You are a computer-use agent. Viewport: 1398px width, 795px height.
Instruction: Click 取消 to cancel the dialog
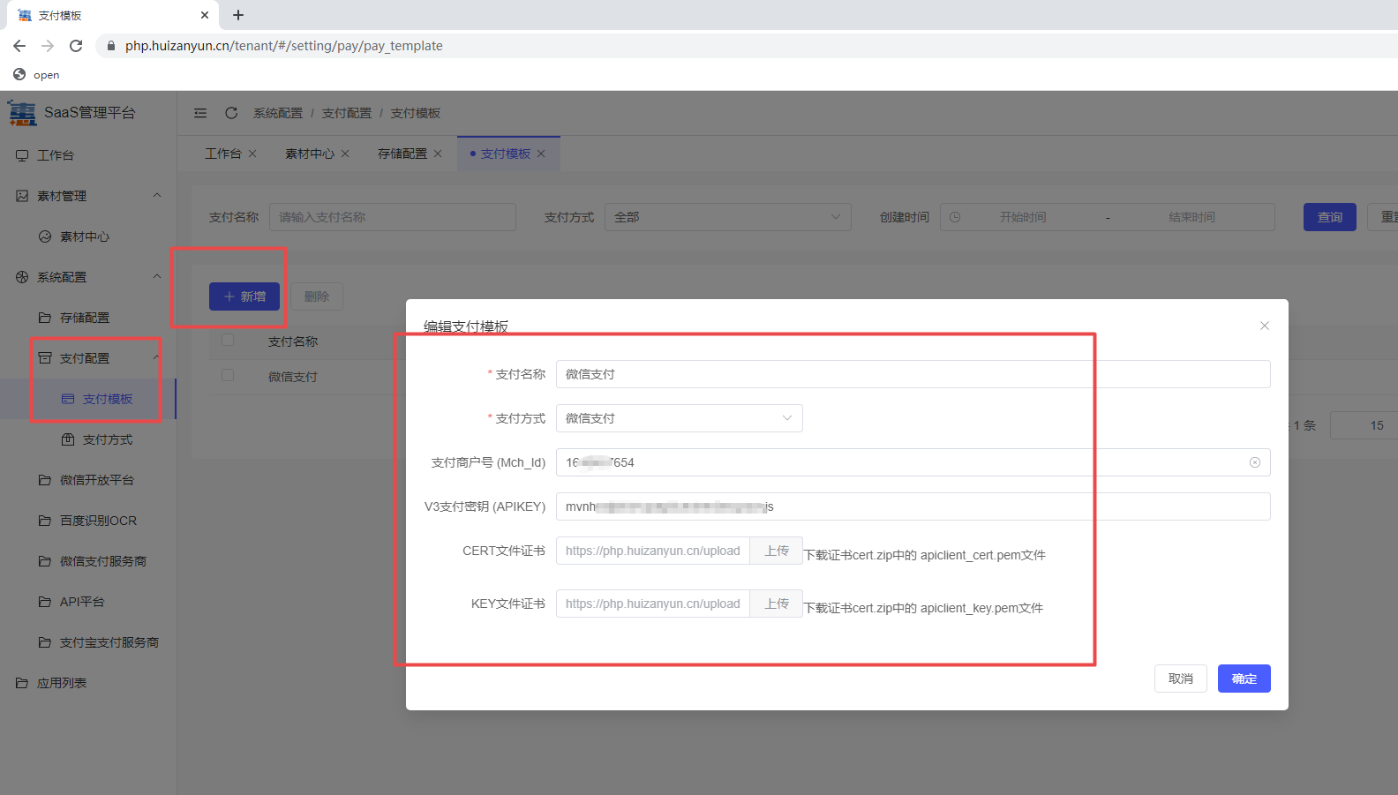pyautogui.click(x=1181, y=679)
